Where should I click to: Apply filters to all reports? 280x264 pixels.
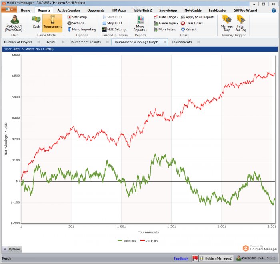point(198,17)
